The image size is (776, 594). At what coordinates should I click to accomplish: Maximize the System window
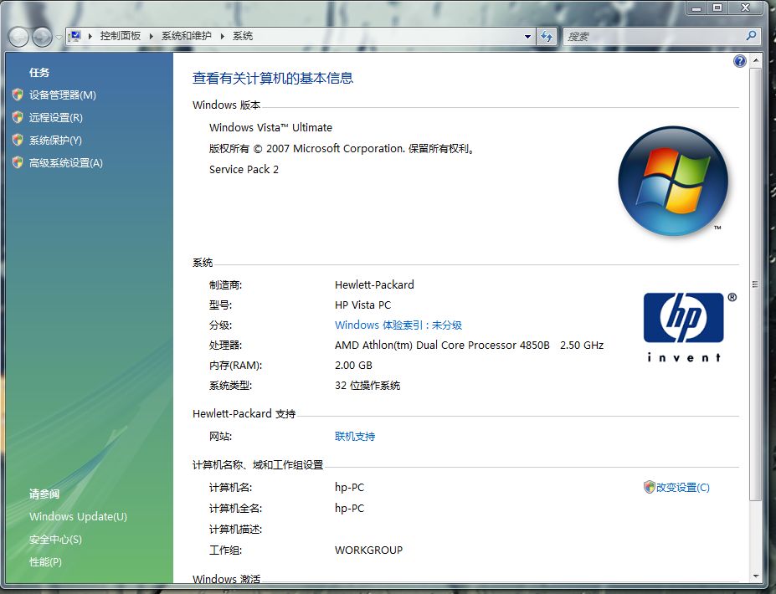717,8
